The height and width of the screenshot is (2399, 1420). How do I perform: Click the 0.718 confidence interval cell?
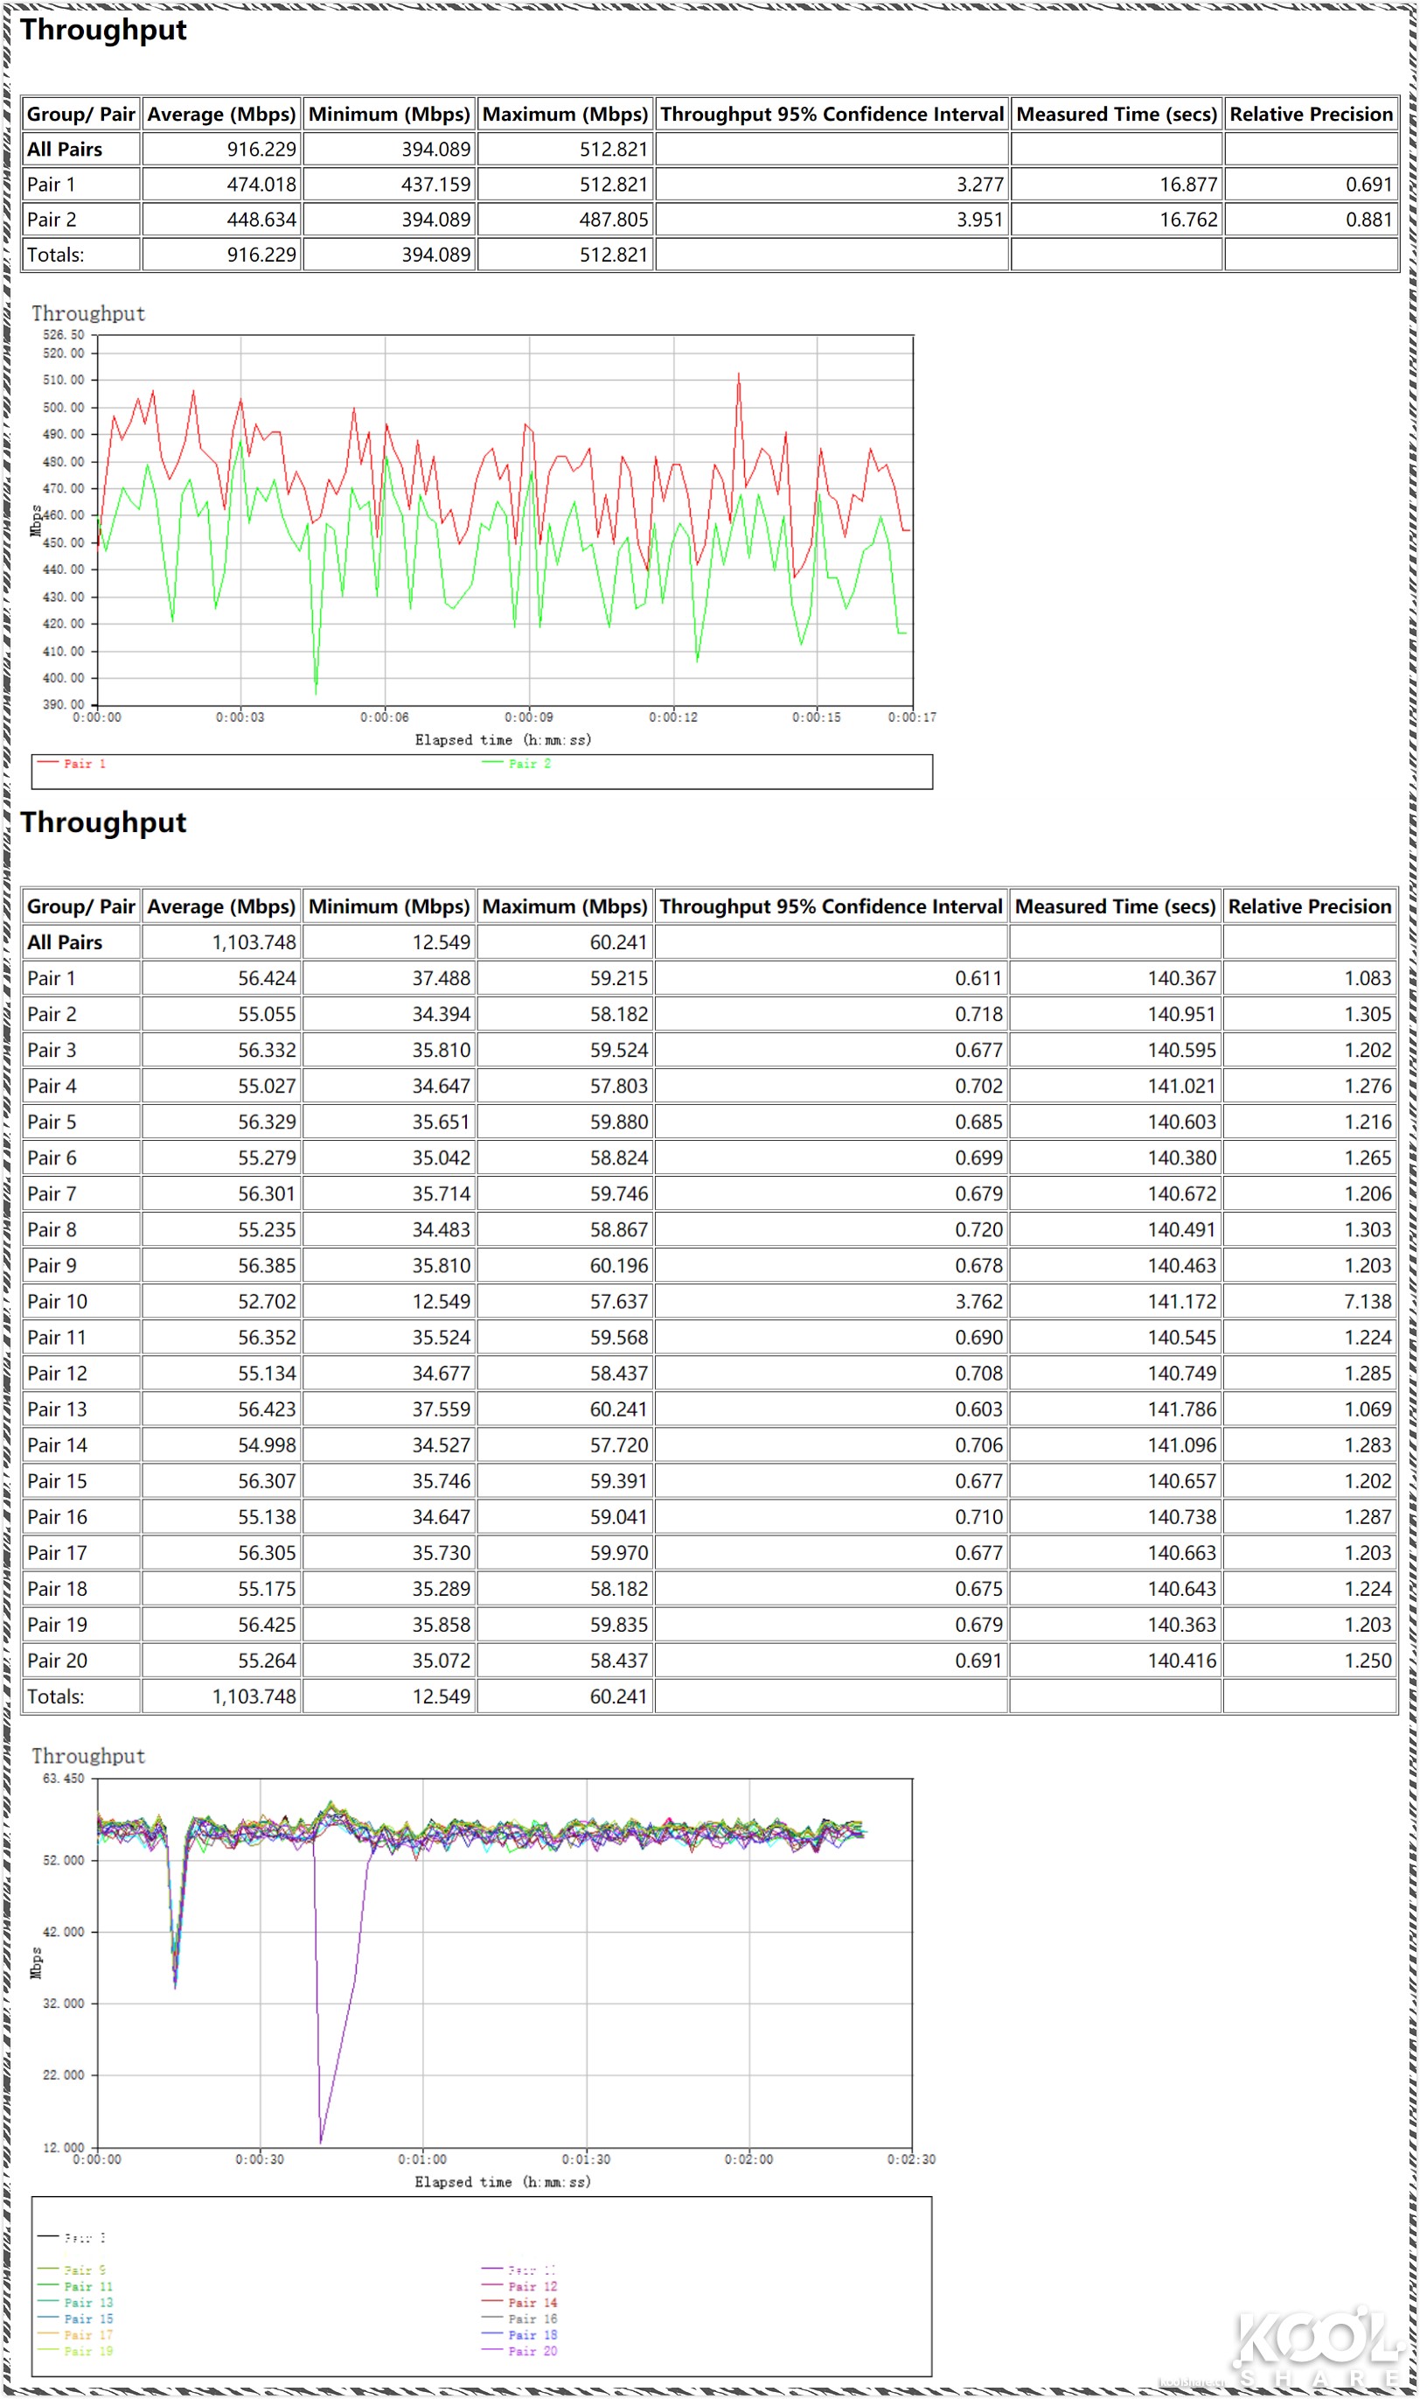click(832, 1014)
